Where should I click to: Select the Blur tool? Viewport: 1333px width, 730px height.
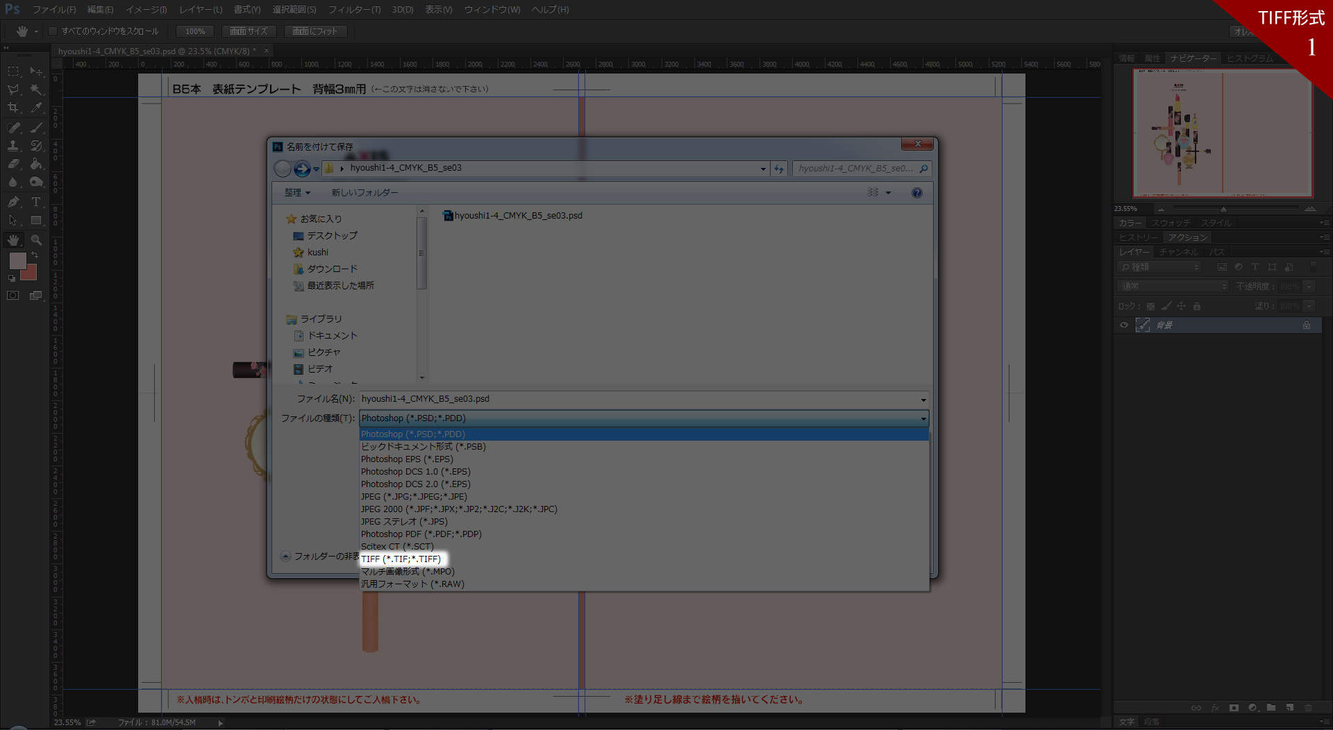pos(13,182)
